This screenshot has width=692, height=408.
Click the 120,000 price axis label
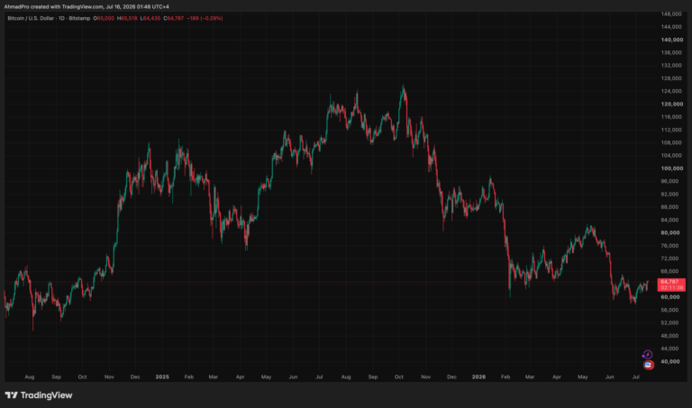click(671, 104)
